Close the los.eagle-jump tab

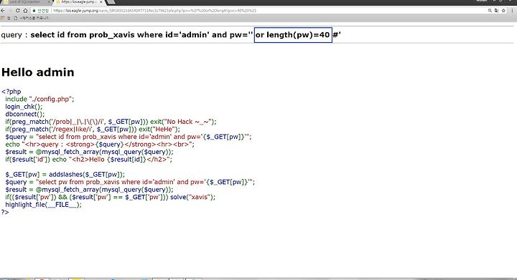[101, 2]
